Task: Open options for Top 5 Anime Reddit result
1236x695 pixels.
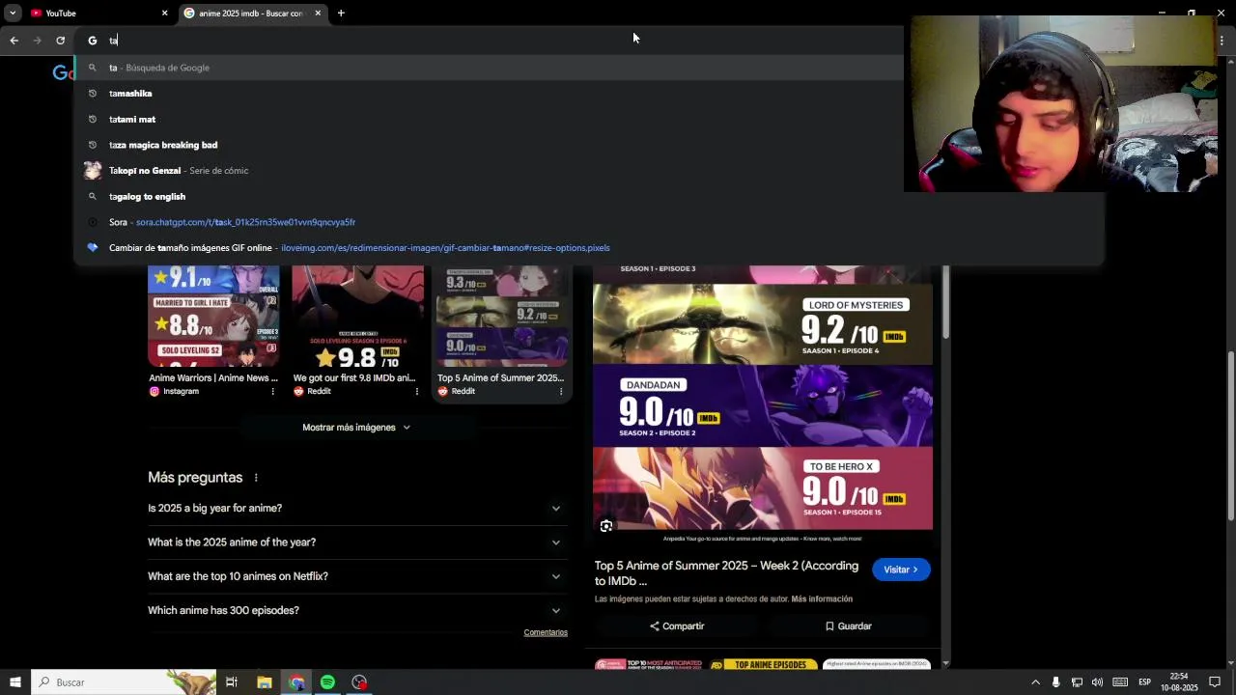Action: [561, 391]
